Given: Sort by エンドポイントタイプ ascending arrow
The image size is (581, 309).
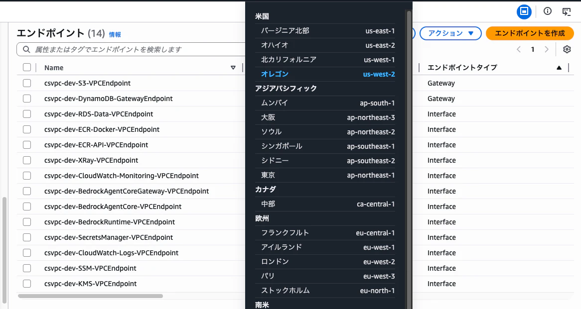Looking at the screenshot, I should pyautogui.click(x=559, y=68).
